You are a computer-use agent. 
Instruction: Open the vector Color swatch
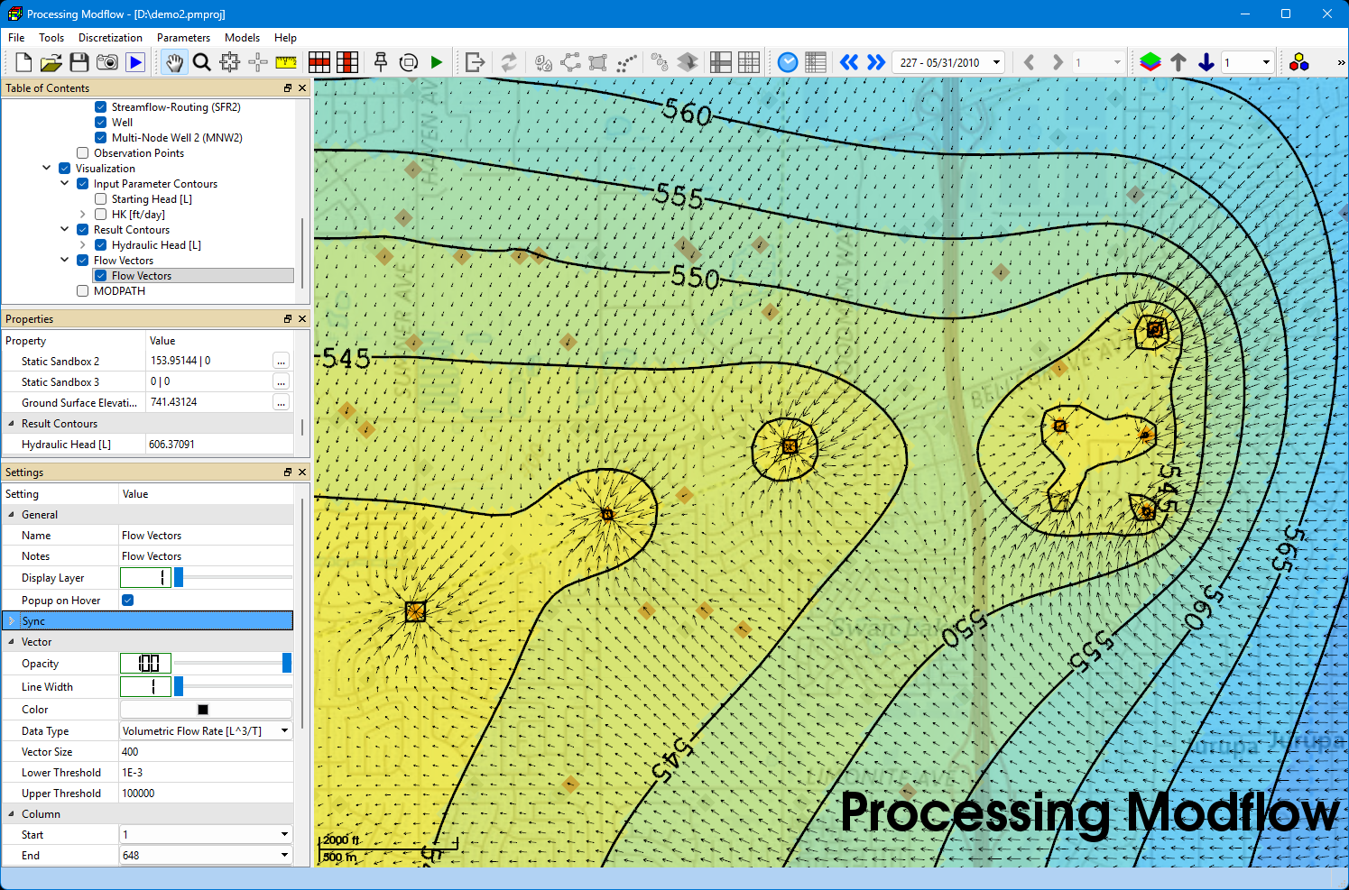click(x=206, y=710)
